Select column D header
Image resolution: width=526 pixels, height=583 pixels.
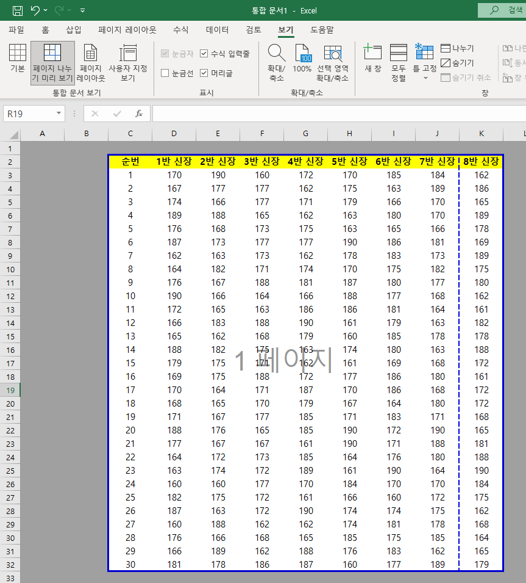coord(174,134)
